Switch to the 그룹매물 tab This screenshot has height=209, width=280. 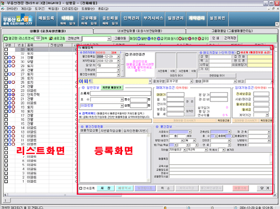point(232,31)
